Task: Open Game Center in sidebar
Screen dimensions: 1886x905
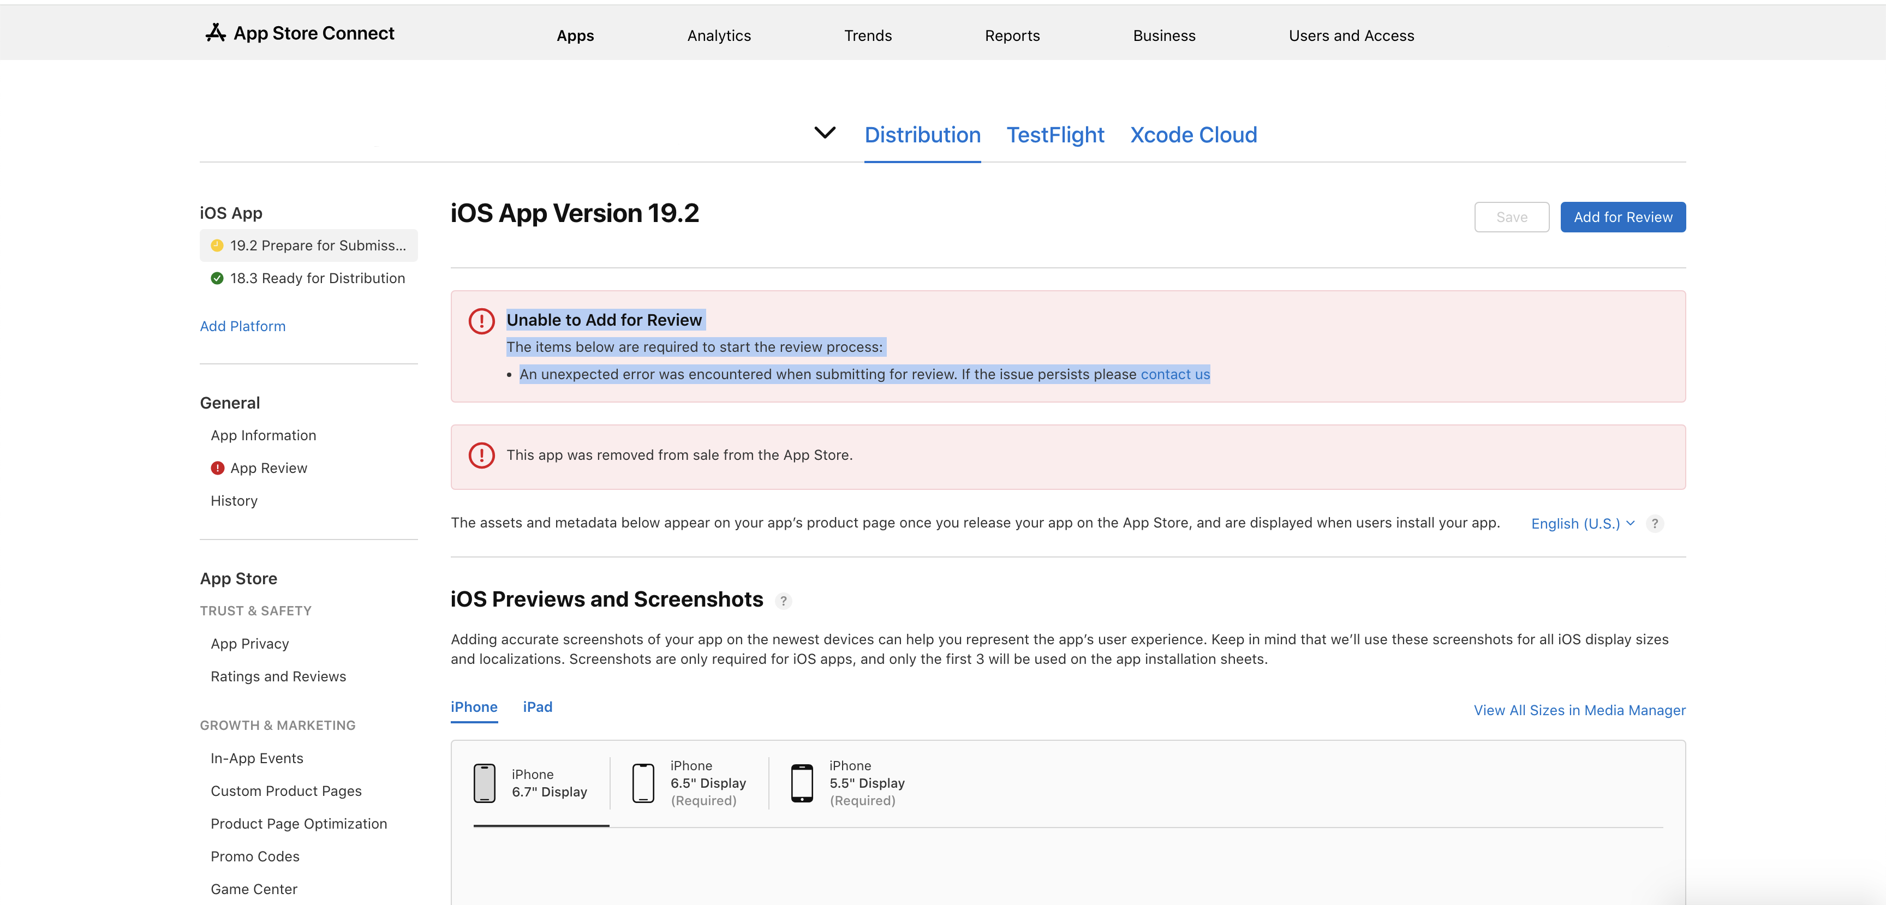Action: (x=254, y=890)
